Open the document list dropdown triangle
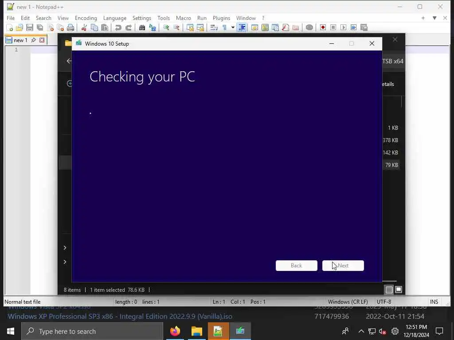The height and width of the screenshot is (340, 454). [434, 18]
